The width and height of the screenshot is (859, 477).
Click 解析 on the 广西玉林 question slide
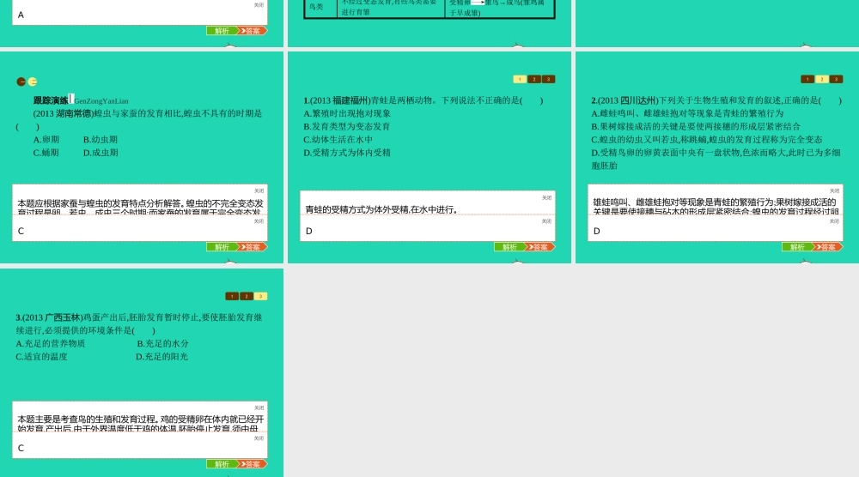tap(222, 464)
